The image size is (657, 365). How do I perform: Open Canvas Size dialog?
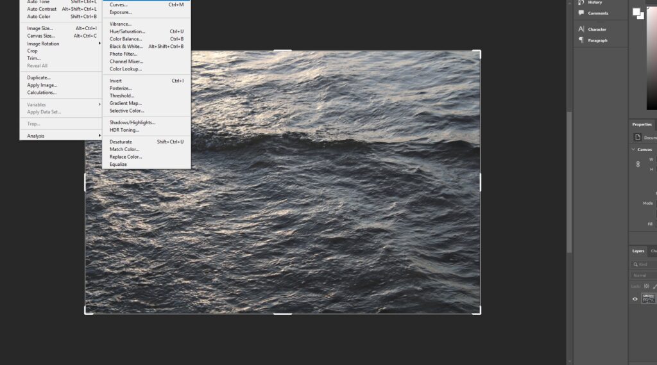coord(61,36)
